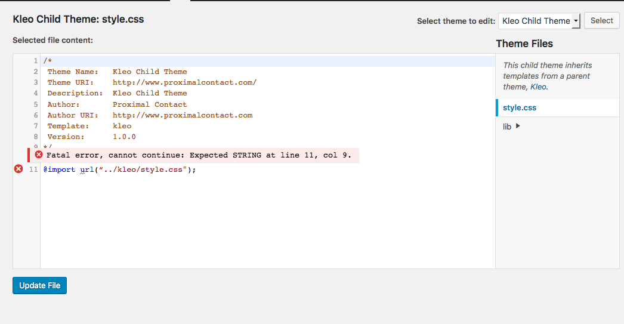Click the Theme Files heading

(524, 44)
